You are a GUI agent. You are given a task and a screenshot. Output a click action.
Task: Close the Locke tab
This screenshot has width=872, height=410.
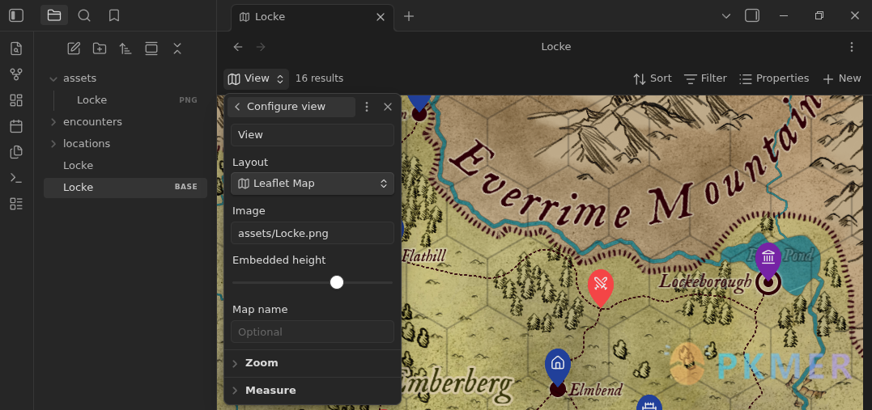point(381,17)
